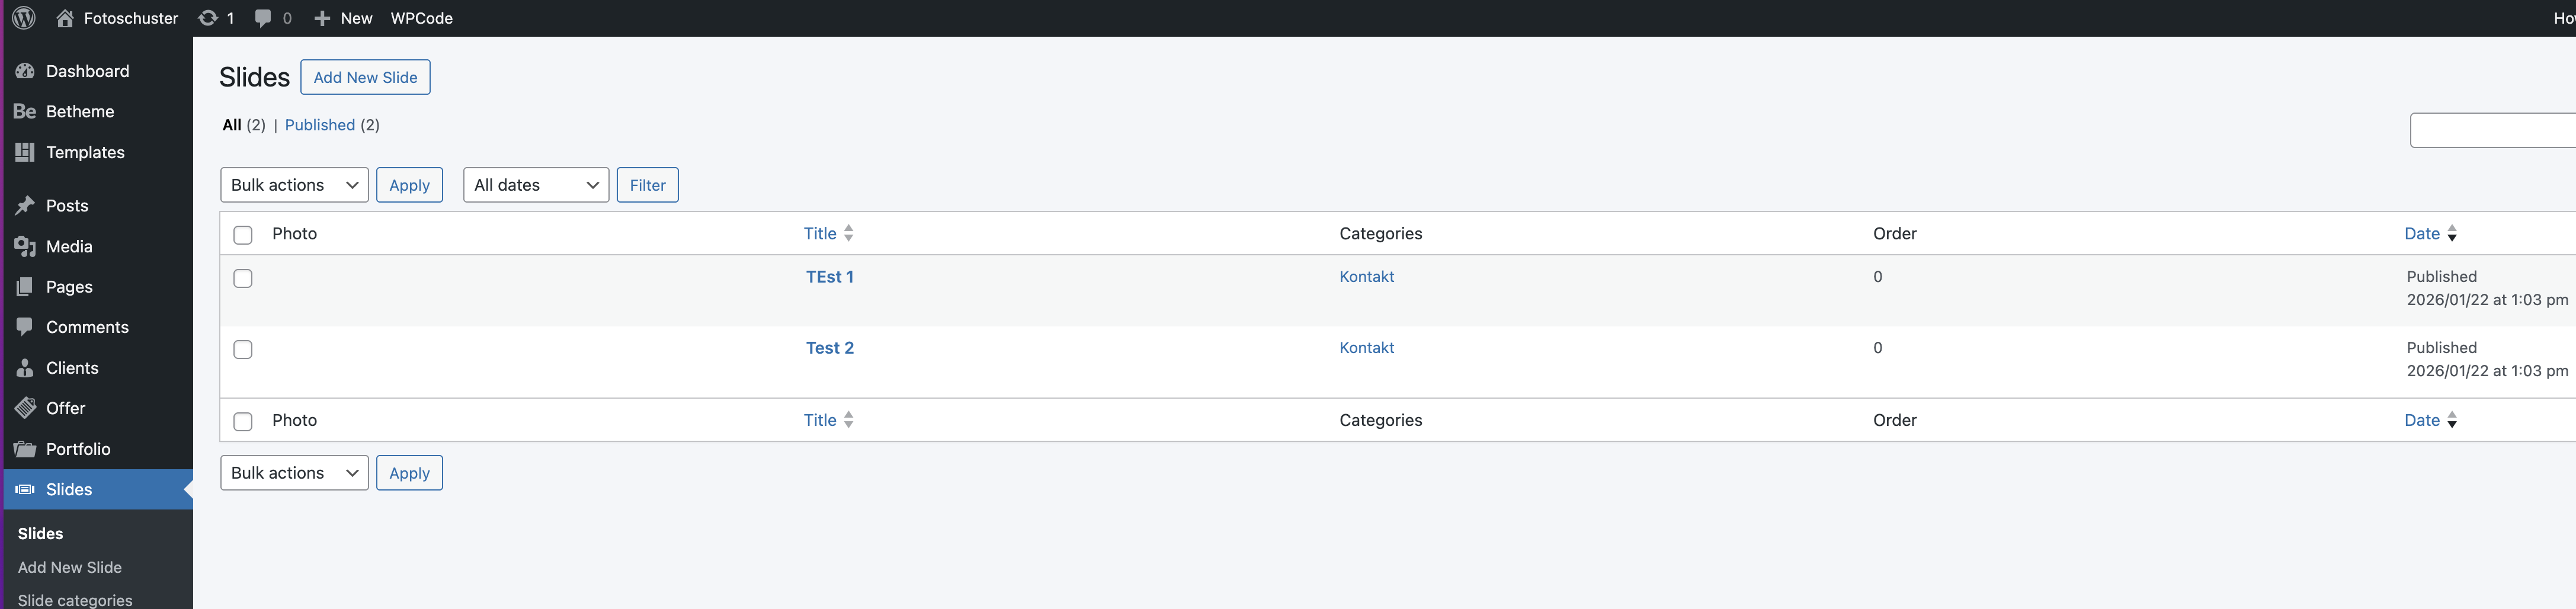
Task: Check the box for TEst 1 slide
Action: coord(243,278)
